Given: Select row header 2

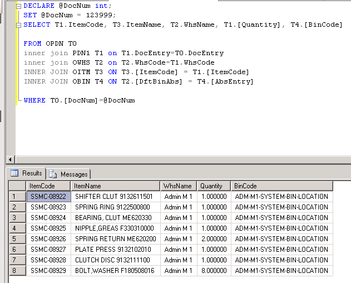Looking at the screenshot, I should pos(17,207).
